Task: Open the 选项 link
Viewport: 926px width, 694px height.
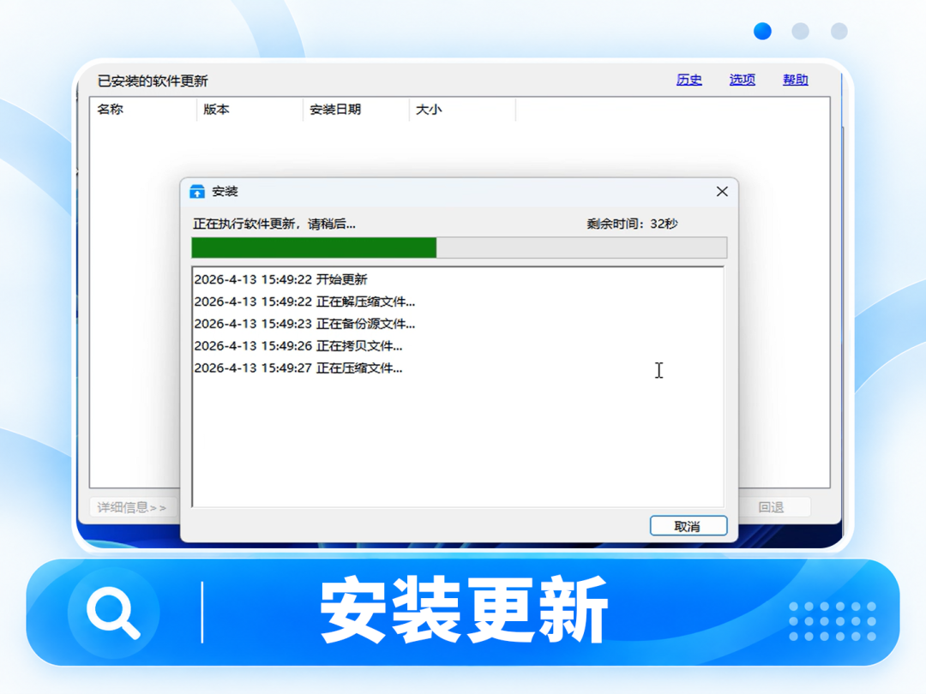Action: 742,80
